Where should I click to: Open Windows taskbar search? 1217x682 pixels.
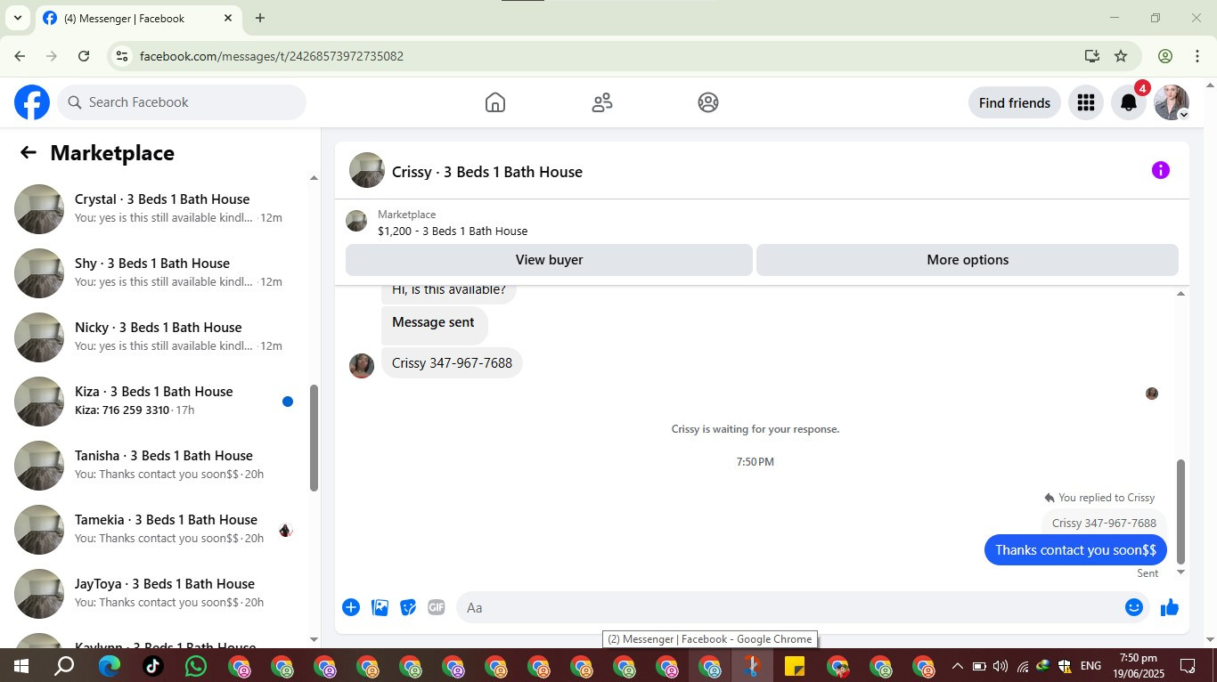(64, 665)
